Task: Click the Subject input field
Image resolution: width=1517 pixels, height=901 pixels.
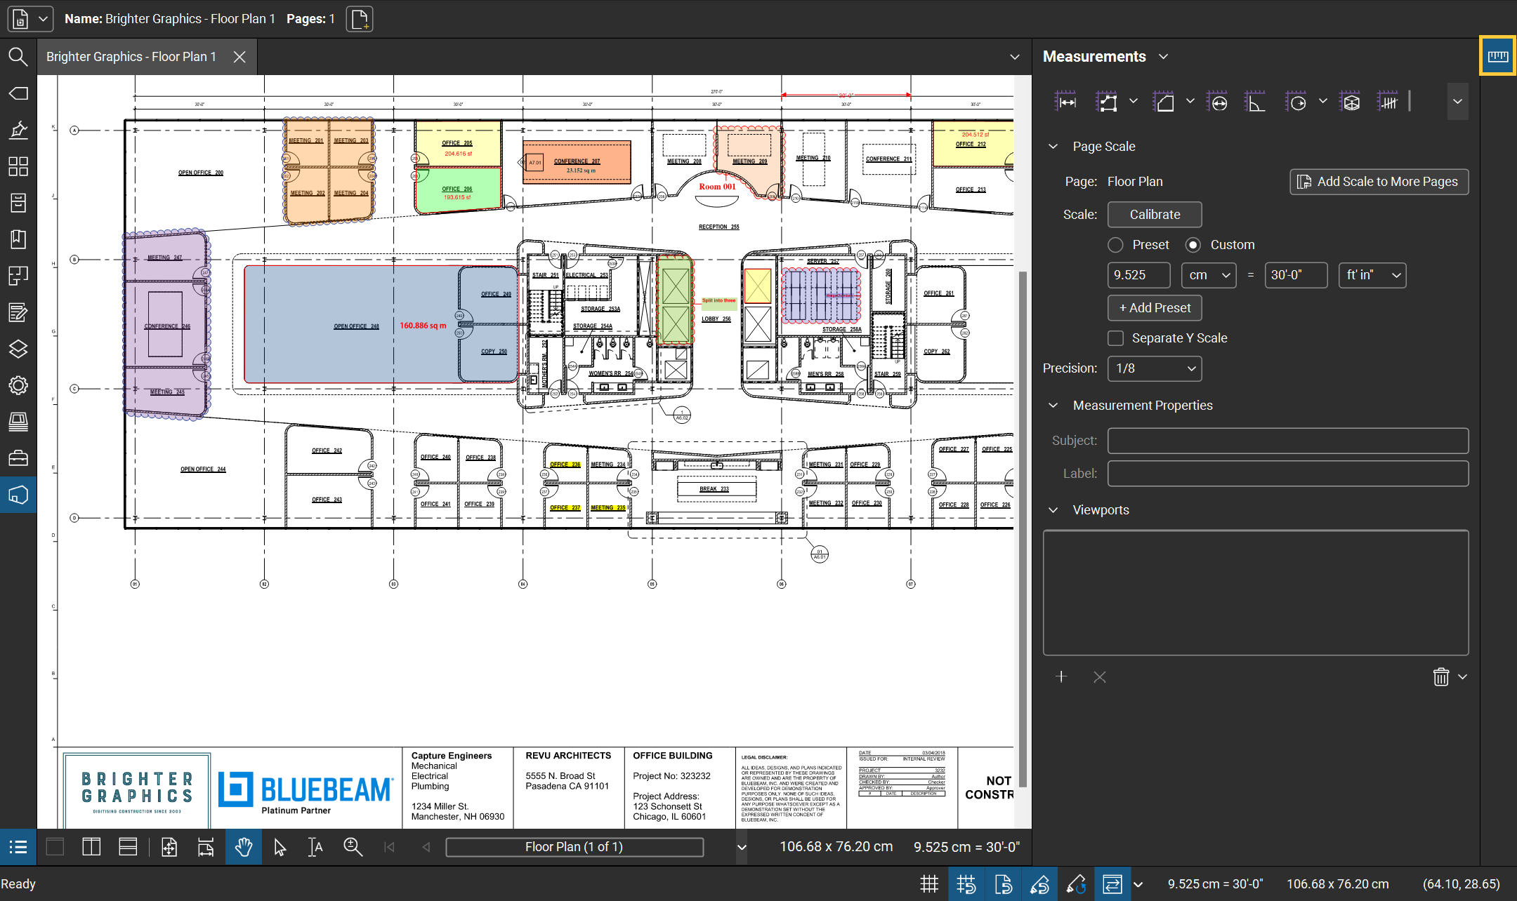Action: [x=1287, y=441]
